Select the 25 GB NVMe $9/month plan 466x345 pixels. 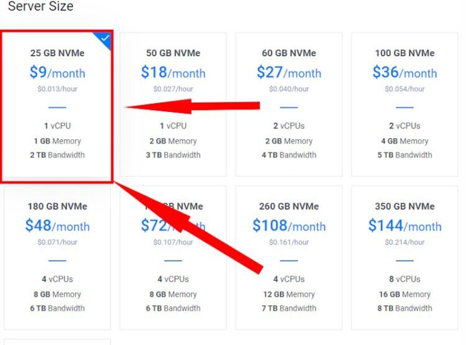point(57,106)
